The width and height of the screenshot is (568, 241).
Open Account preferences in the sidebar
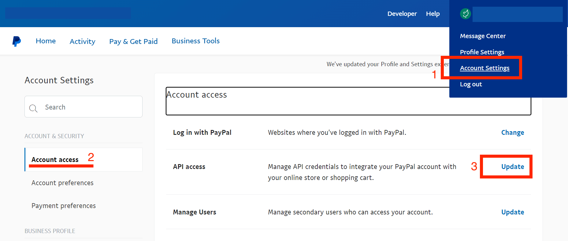point(62,183)
